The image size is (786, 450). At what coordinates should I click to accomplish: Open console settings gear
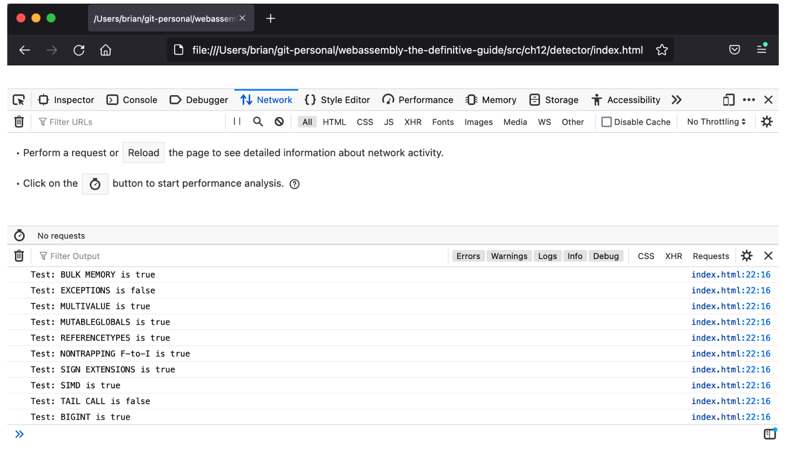point(747,256)
